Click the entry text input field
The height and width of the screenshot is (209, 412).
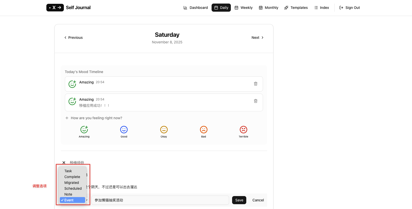(160, 200)
